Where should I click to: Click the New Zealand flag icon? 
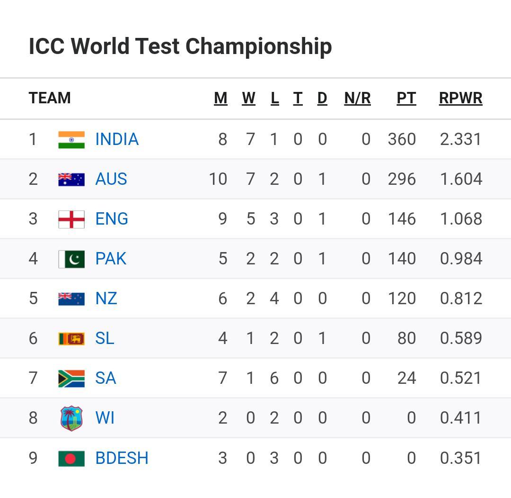tap(71, 299)
